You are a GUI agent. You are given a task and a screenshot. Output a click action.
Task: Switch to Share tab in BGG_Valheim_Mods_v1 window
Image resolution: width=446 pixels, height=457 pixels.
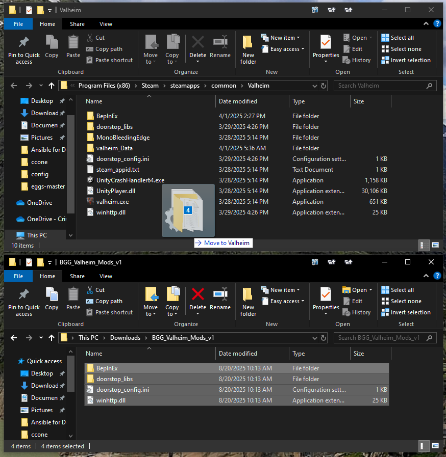tap(77, 276)
